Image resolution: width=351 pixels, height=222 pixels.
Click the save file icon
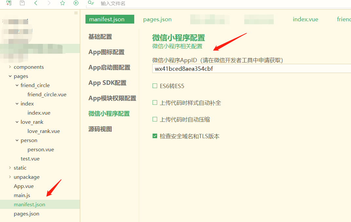[x=22, y=3]
